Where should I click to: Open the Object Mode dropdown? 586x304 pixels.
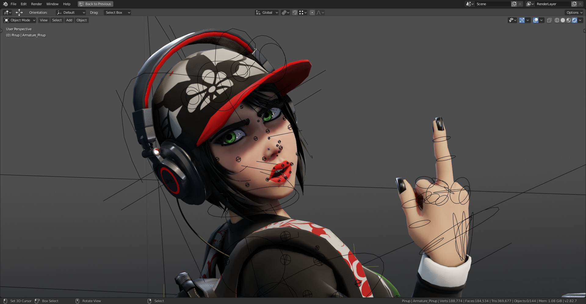tap(20, 20)
